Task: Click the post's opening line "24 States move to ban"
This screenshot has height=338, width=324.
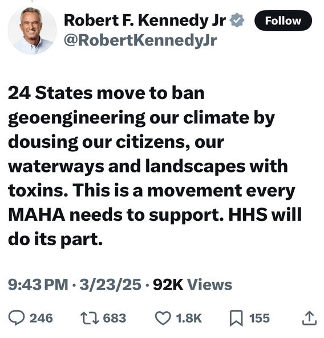Action: pos(106,93)
